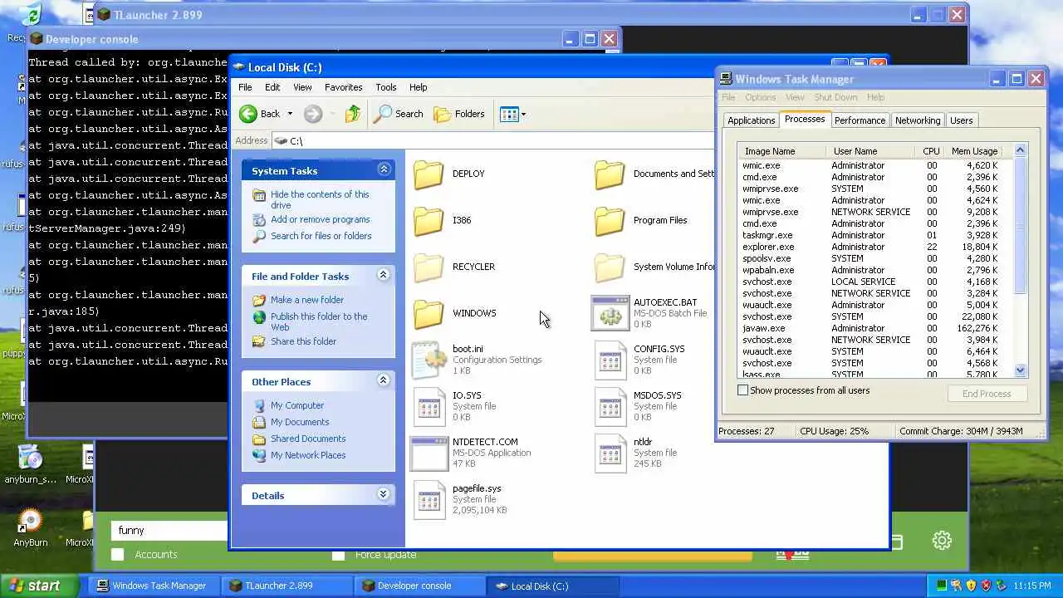Click the Back arrow in Explorer toolbar
Screen dimensions: 1063x598
point(248,114)
